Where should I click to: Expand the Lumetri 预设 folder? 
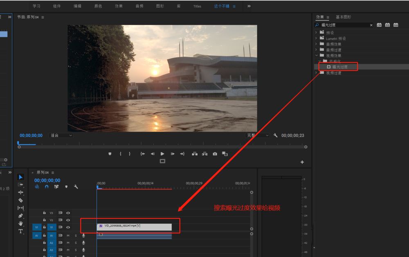click(316, 39)
